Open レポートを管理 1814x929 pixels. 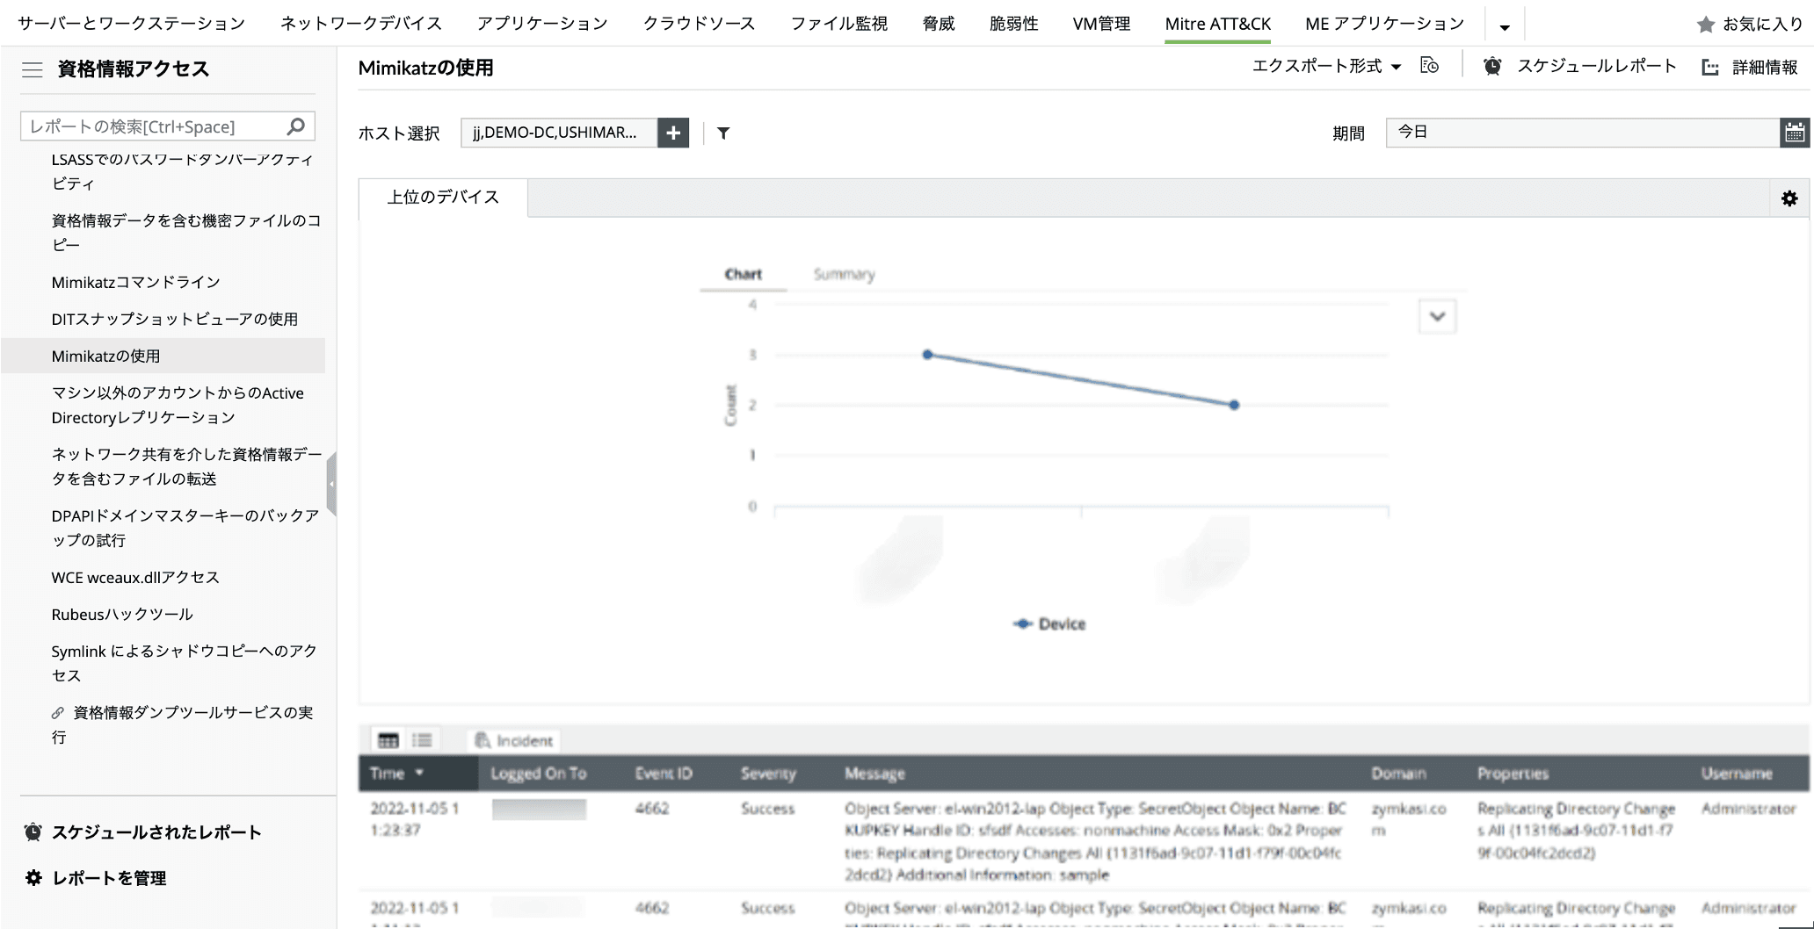pos(109,877)
